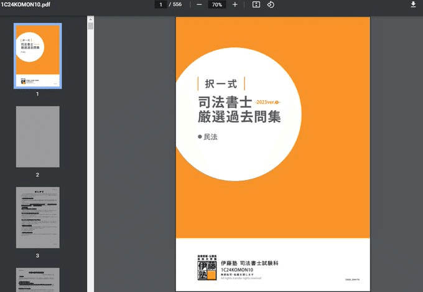Click the zoom out minus button
423x292 pixels.
(x=199, y=4)
